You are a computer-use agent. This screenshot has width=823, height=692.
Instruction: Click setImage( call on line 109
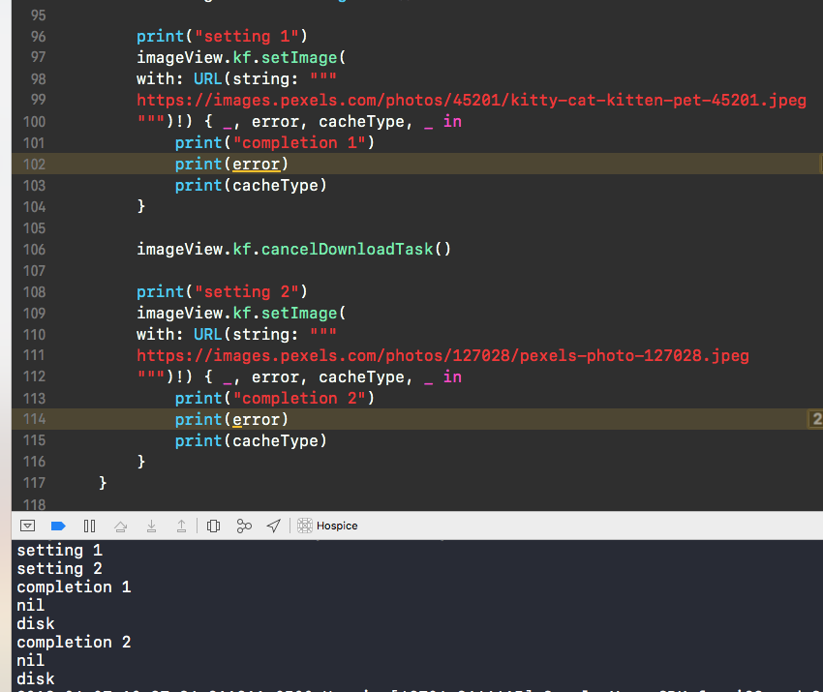click(303, 313)
